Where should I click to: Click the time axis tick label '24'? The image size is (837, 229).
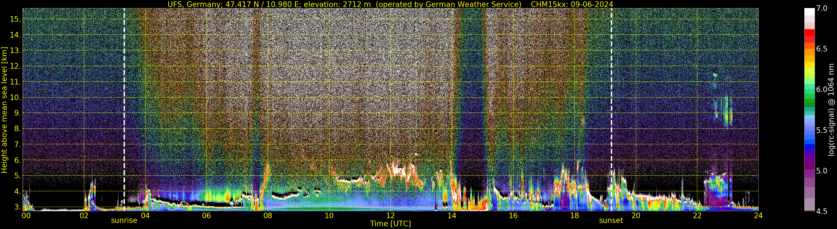click(758, 216)
